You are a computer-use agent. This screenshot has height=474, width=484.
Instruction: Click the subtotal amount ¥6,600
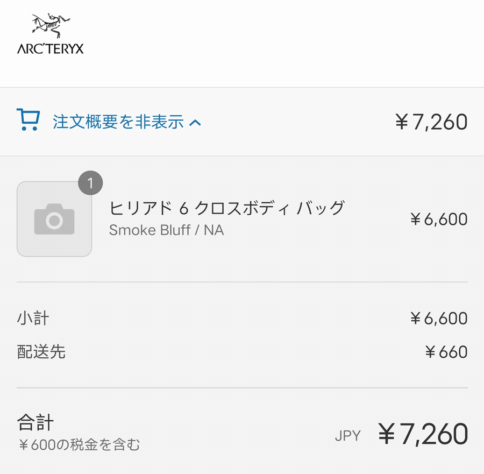point(438,318)
